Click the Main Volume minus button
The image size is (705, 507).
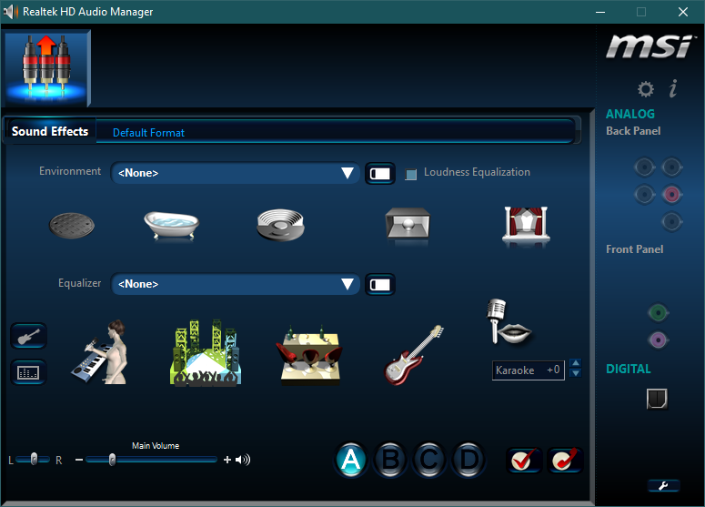tap(79, 460)
